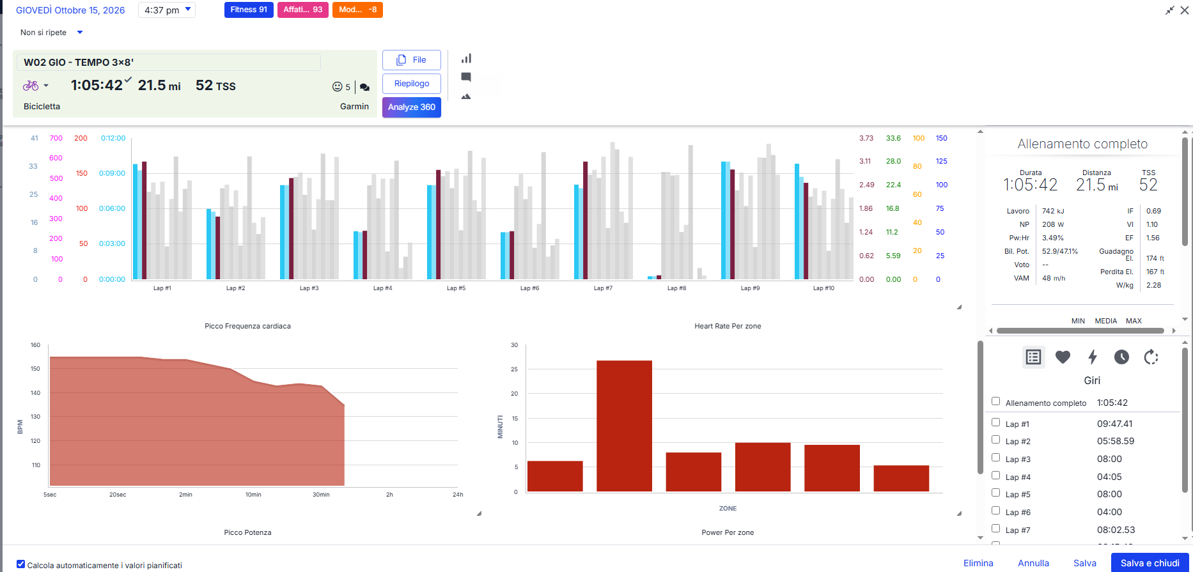
Task: Select the bike sport type icon
Action: pos(31,85)
